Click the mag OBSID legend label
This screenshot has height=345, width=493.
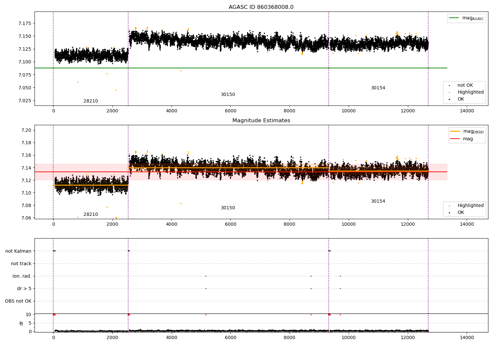[x=474, y=131]
